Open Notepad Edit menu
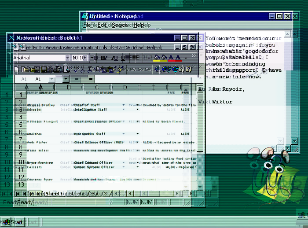This screenshot has height=228, width=308. tap(102, 25)
